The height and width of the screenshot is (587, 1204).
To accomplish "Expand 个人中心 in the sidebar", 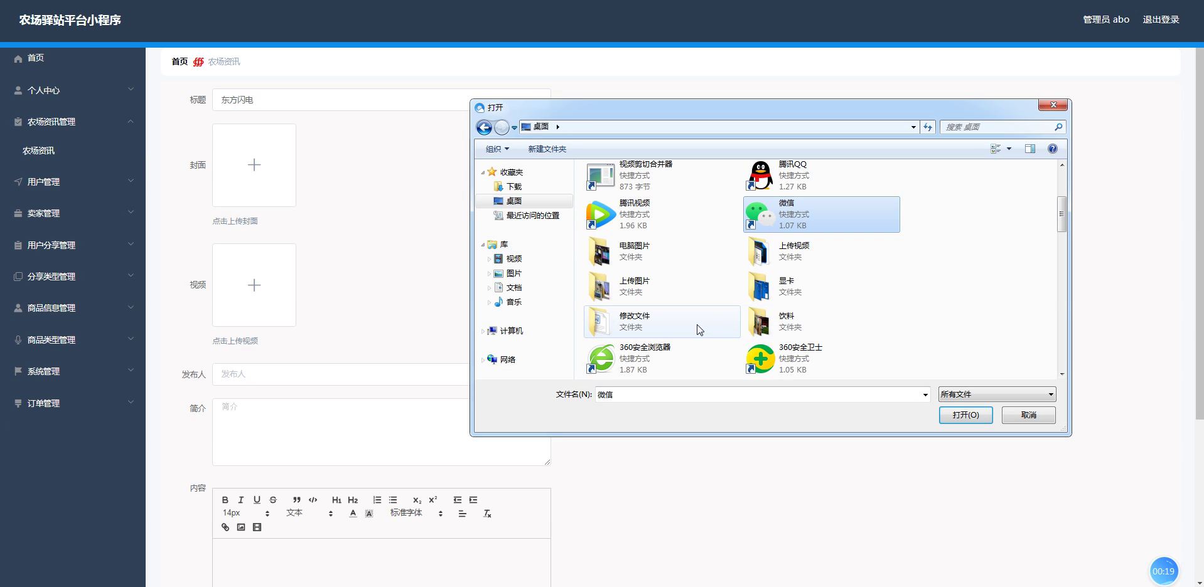I will pos(73,90).
